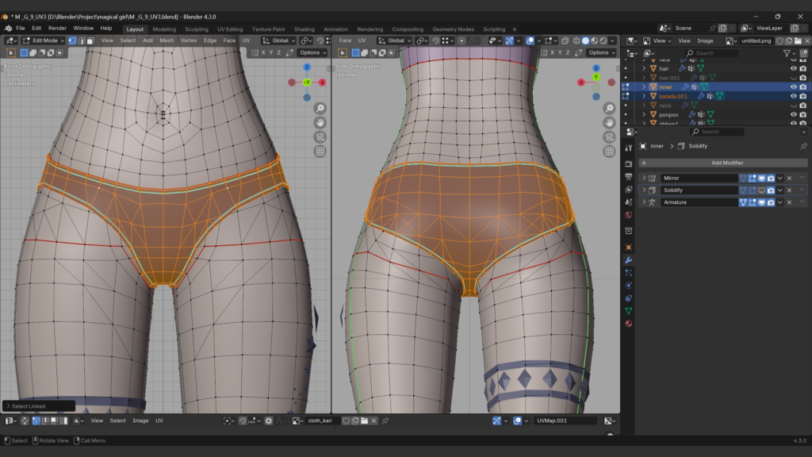Click the pan hand icon in right viewport
This screenshot has height=457, width=812.
click(609, 123)
